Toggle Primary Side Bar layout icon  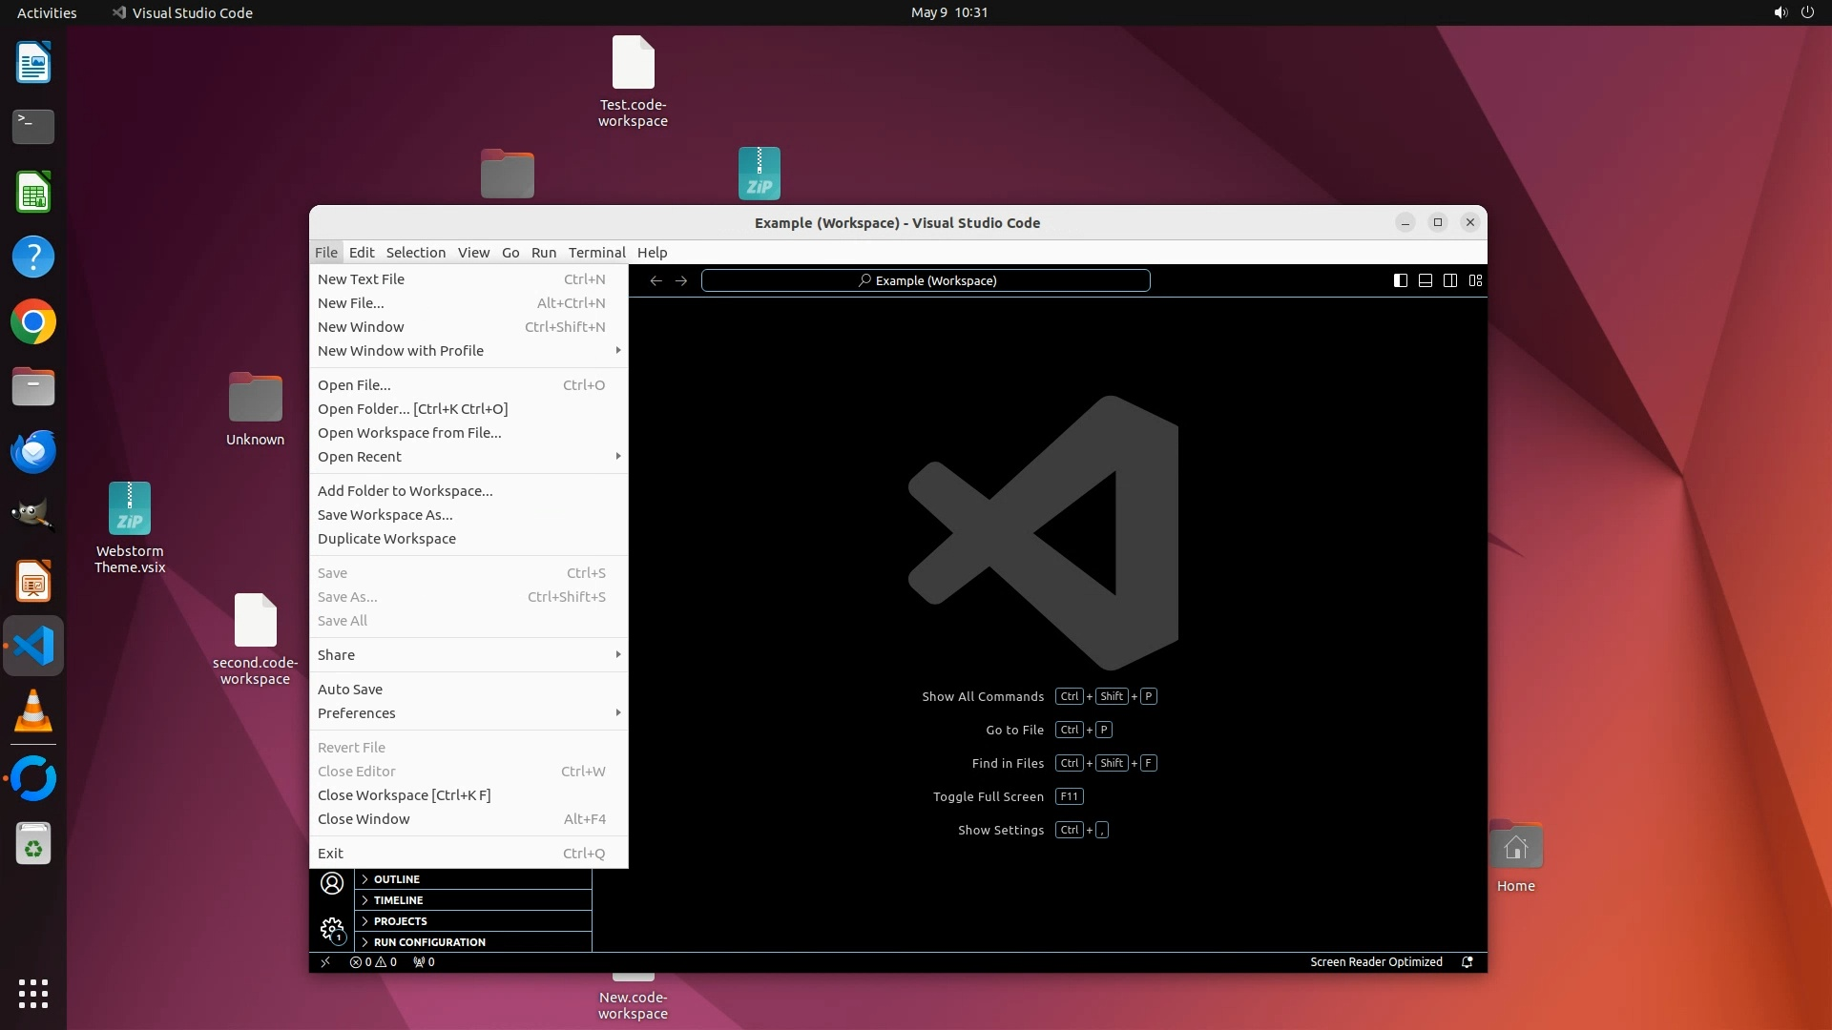tap(1400, 280)
